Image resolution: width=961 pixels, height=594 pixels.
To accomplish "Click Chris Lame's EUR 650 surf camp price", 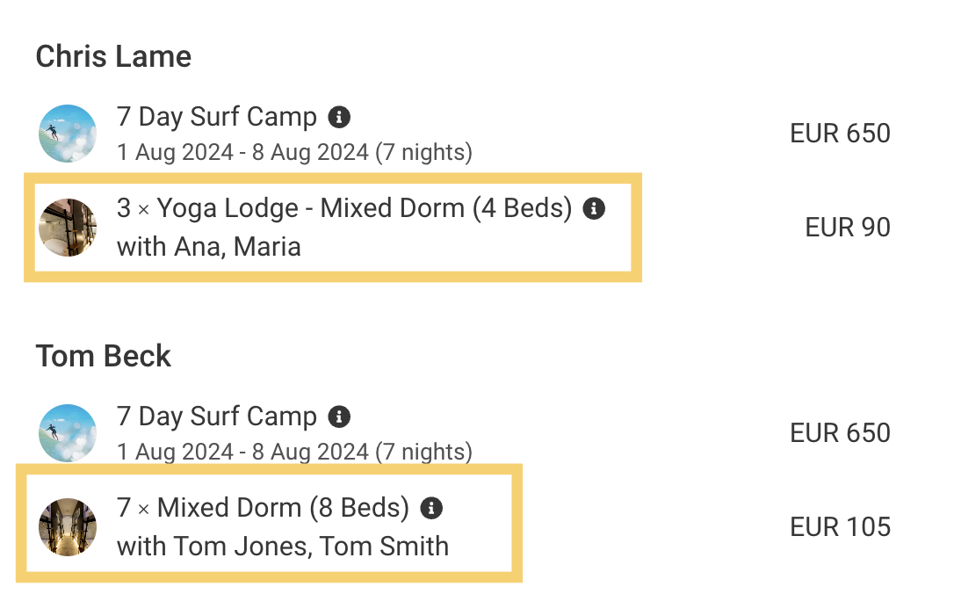I will (x=840, y=134).
